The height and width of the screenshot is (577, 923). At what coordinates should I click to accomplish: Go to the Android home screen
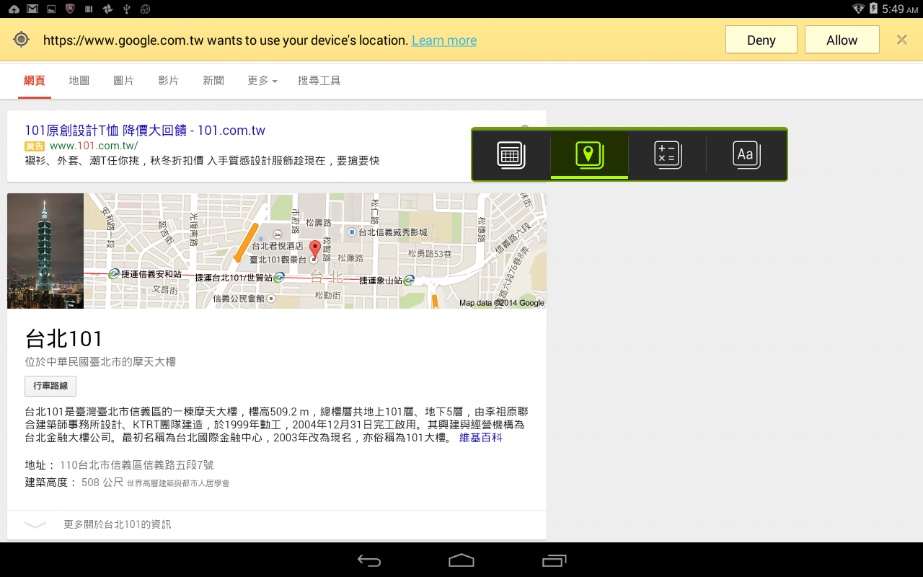click(461, 560)
